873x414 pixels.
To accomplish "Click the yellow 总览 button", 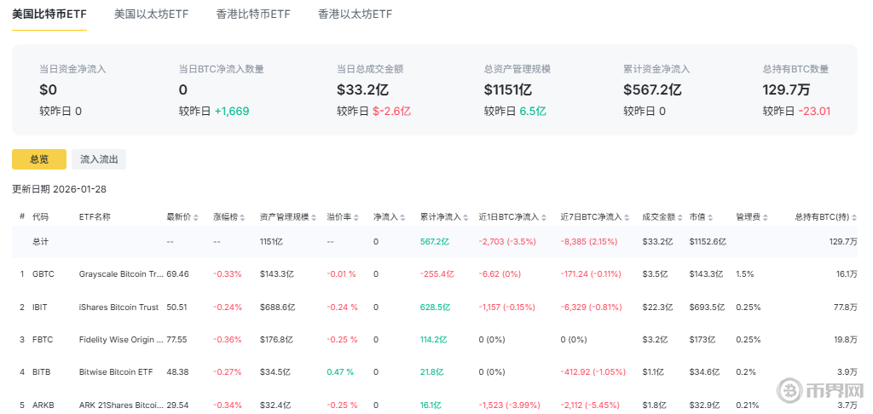I will tap(38, 159).
